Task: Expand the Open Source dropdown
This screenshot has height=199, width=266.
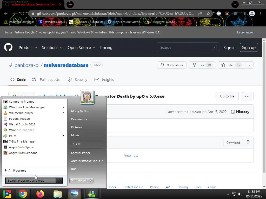Action: coord(81,48)
